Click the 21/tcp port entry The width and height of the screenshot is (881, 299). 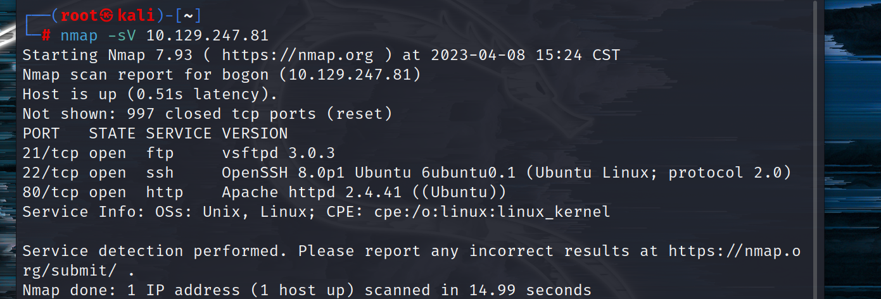point(51,153)
